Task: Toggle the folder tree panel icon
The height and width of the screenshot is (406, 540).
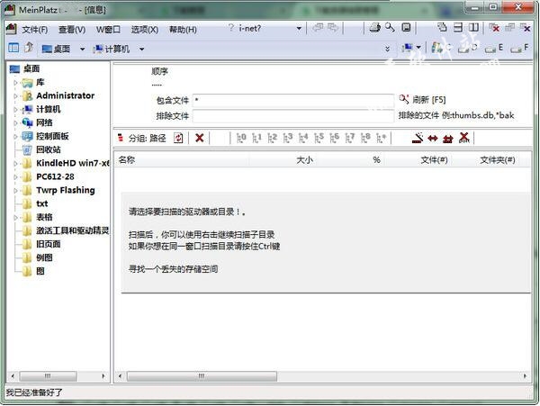Action: point(13,48)
